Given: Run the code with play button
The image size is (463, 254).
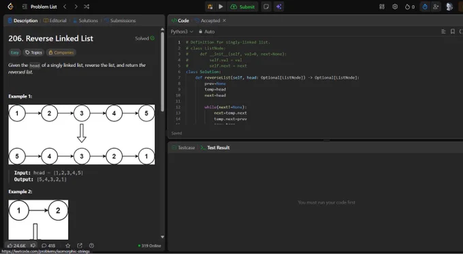Looking at the screenshot, I should [x=221, y=7].
